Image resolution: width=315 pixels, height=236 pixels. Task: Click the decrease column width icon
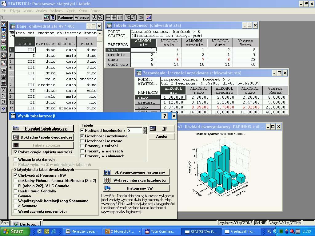[x=114, y=18]
